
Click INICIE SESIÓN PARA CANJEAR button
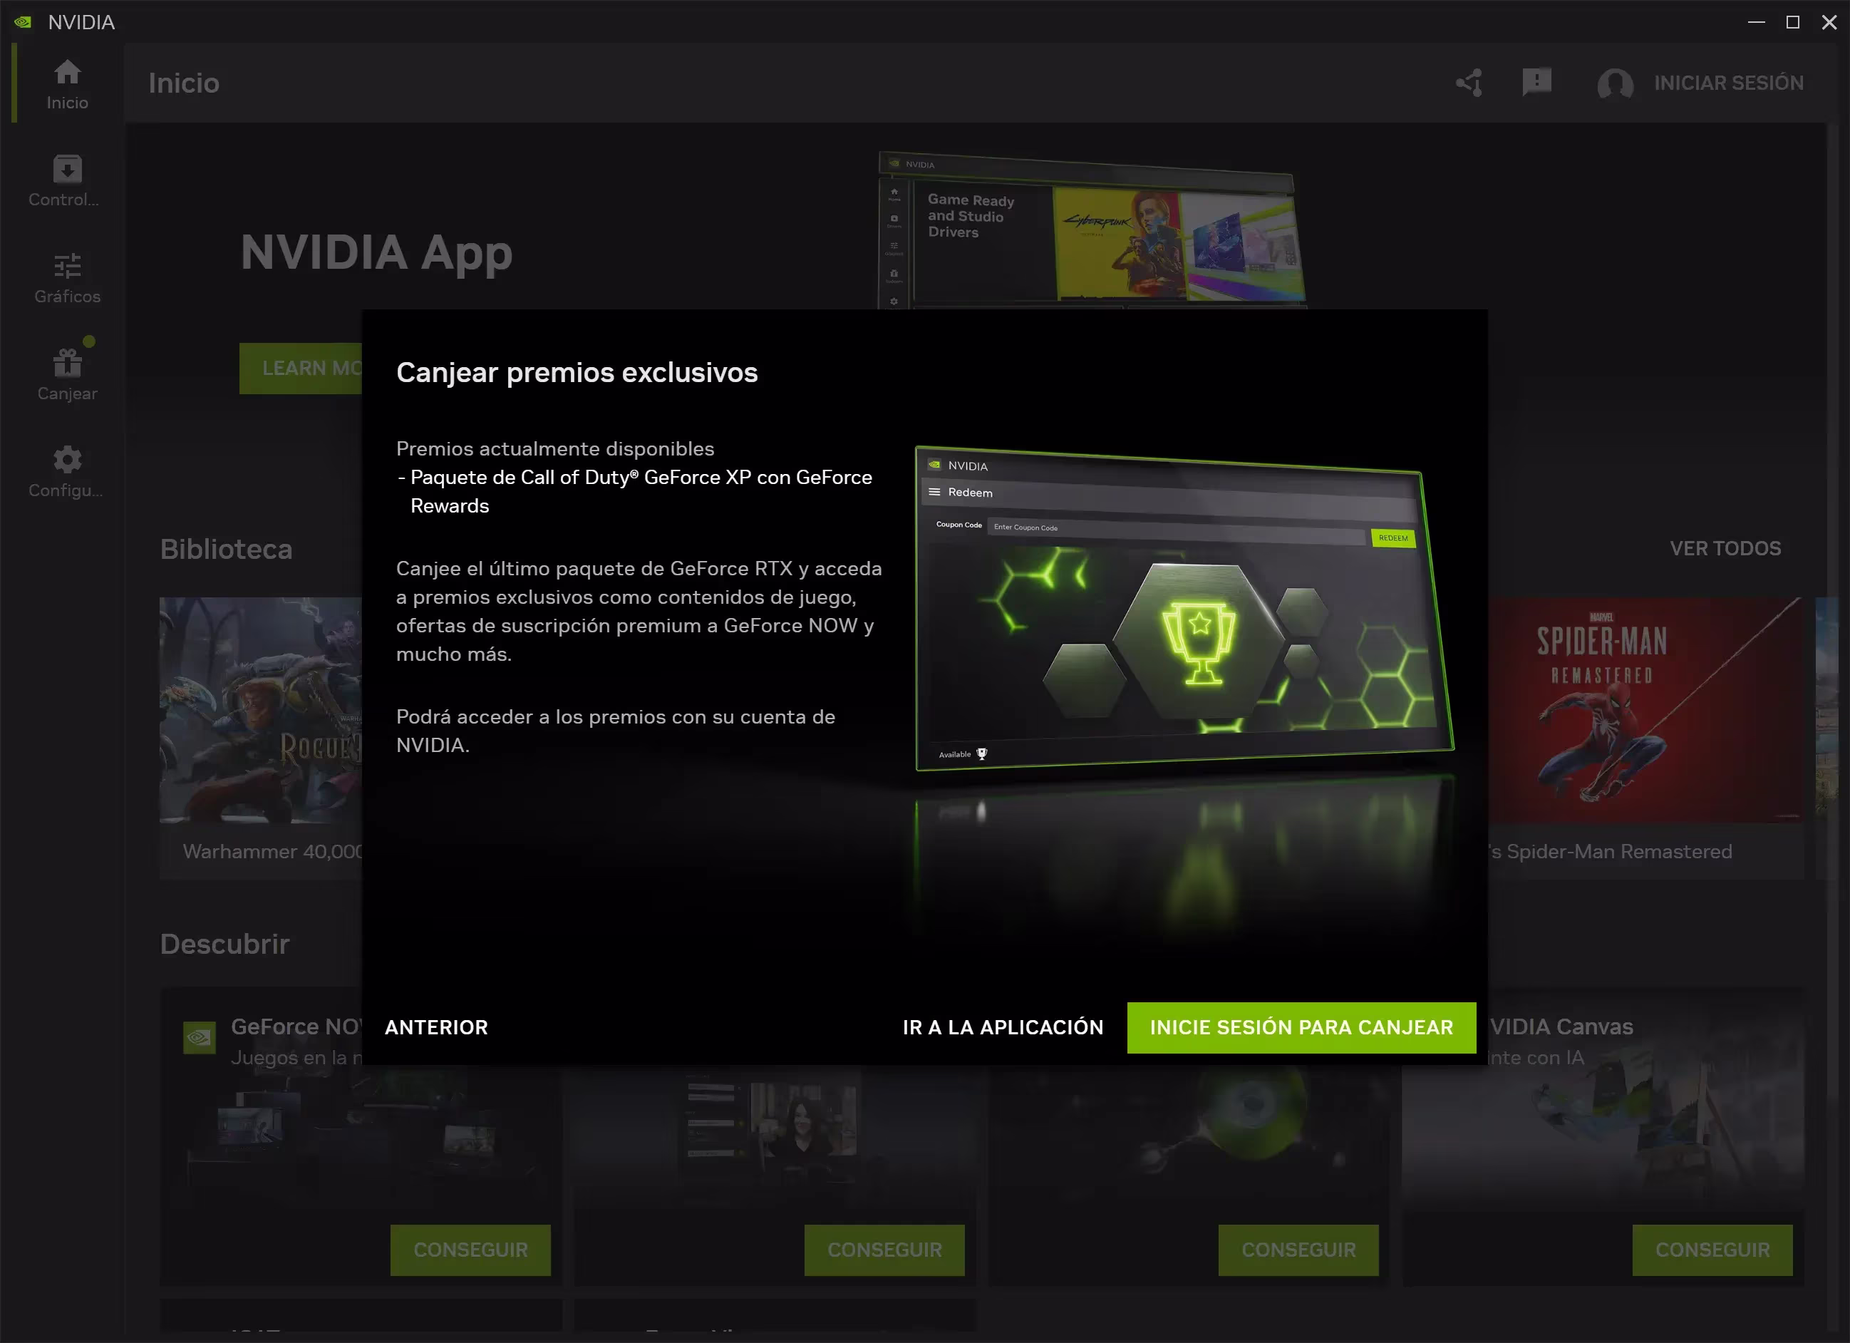tap(1301, 1027)
